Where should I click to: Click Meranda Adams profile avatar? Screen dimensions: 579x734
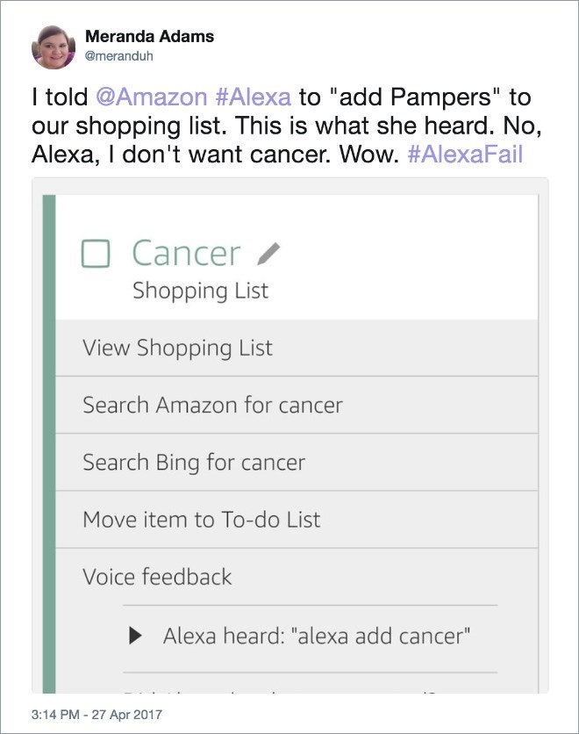[x=54, y=47]
